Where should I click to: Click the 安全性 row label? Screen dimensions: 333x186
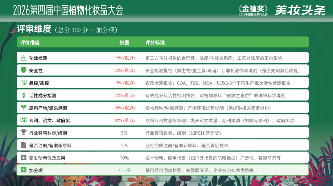pyautogui.click(x=36, y=70)
